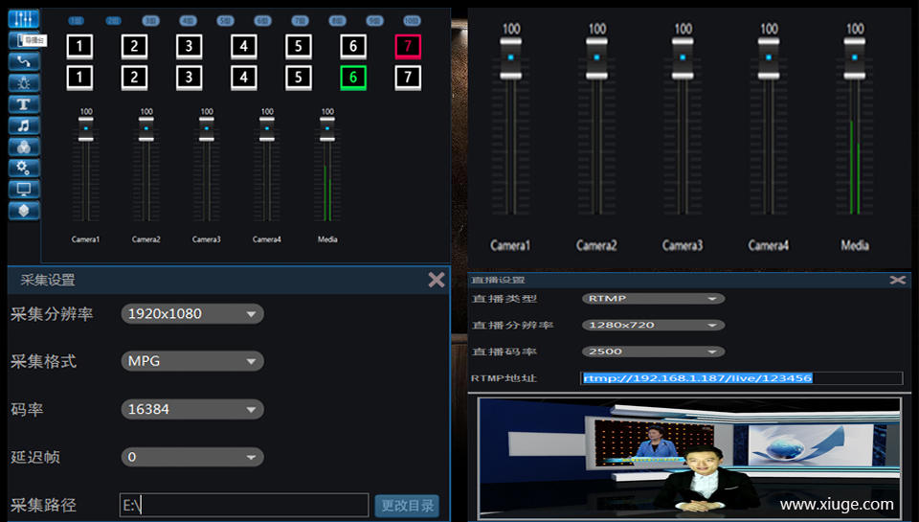Image resolution: width=919 pixels, height=522 pixels.
Task: Switch to the 10组 group tab
Action: pyautogui.click(x=412, y=20)
